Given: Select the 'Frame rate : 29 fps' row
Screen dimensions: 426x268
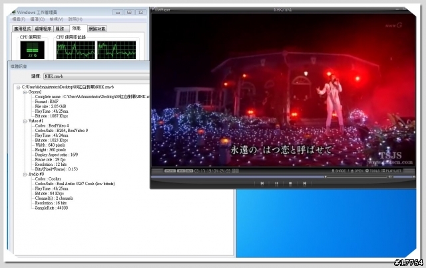Looking at the screenshot, I should [50, 160].
